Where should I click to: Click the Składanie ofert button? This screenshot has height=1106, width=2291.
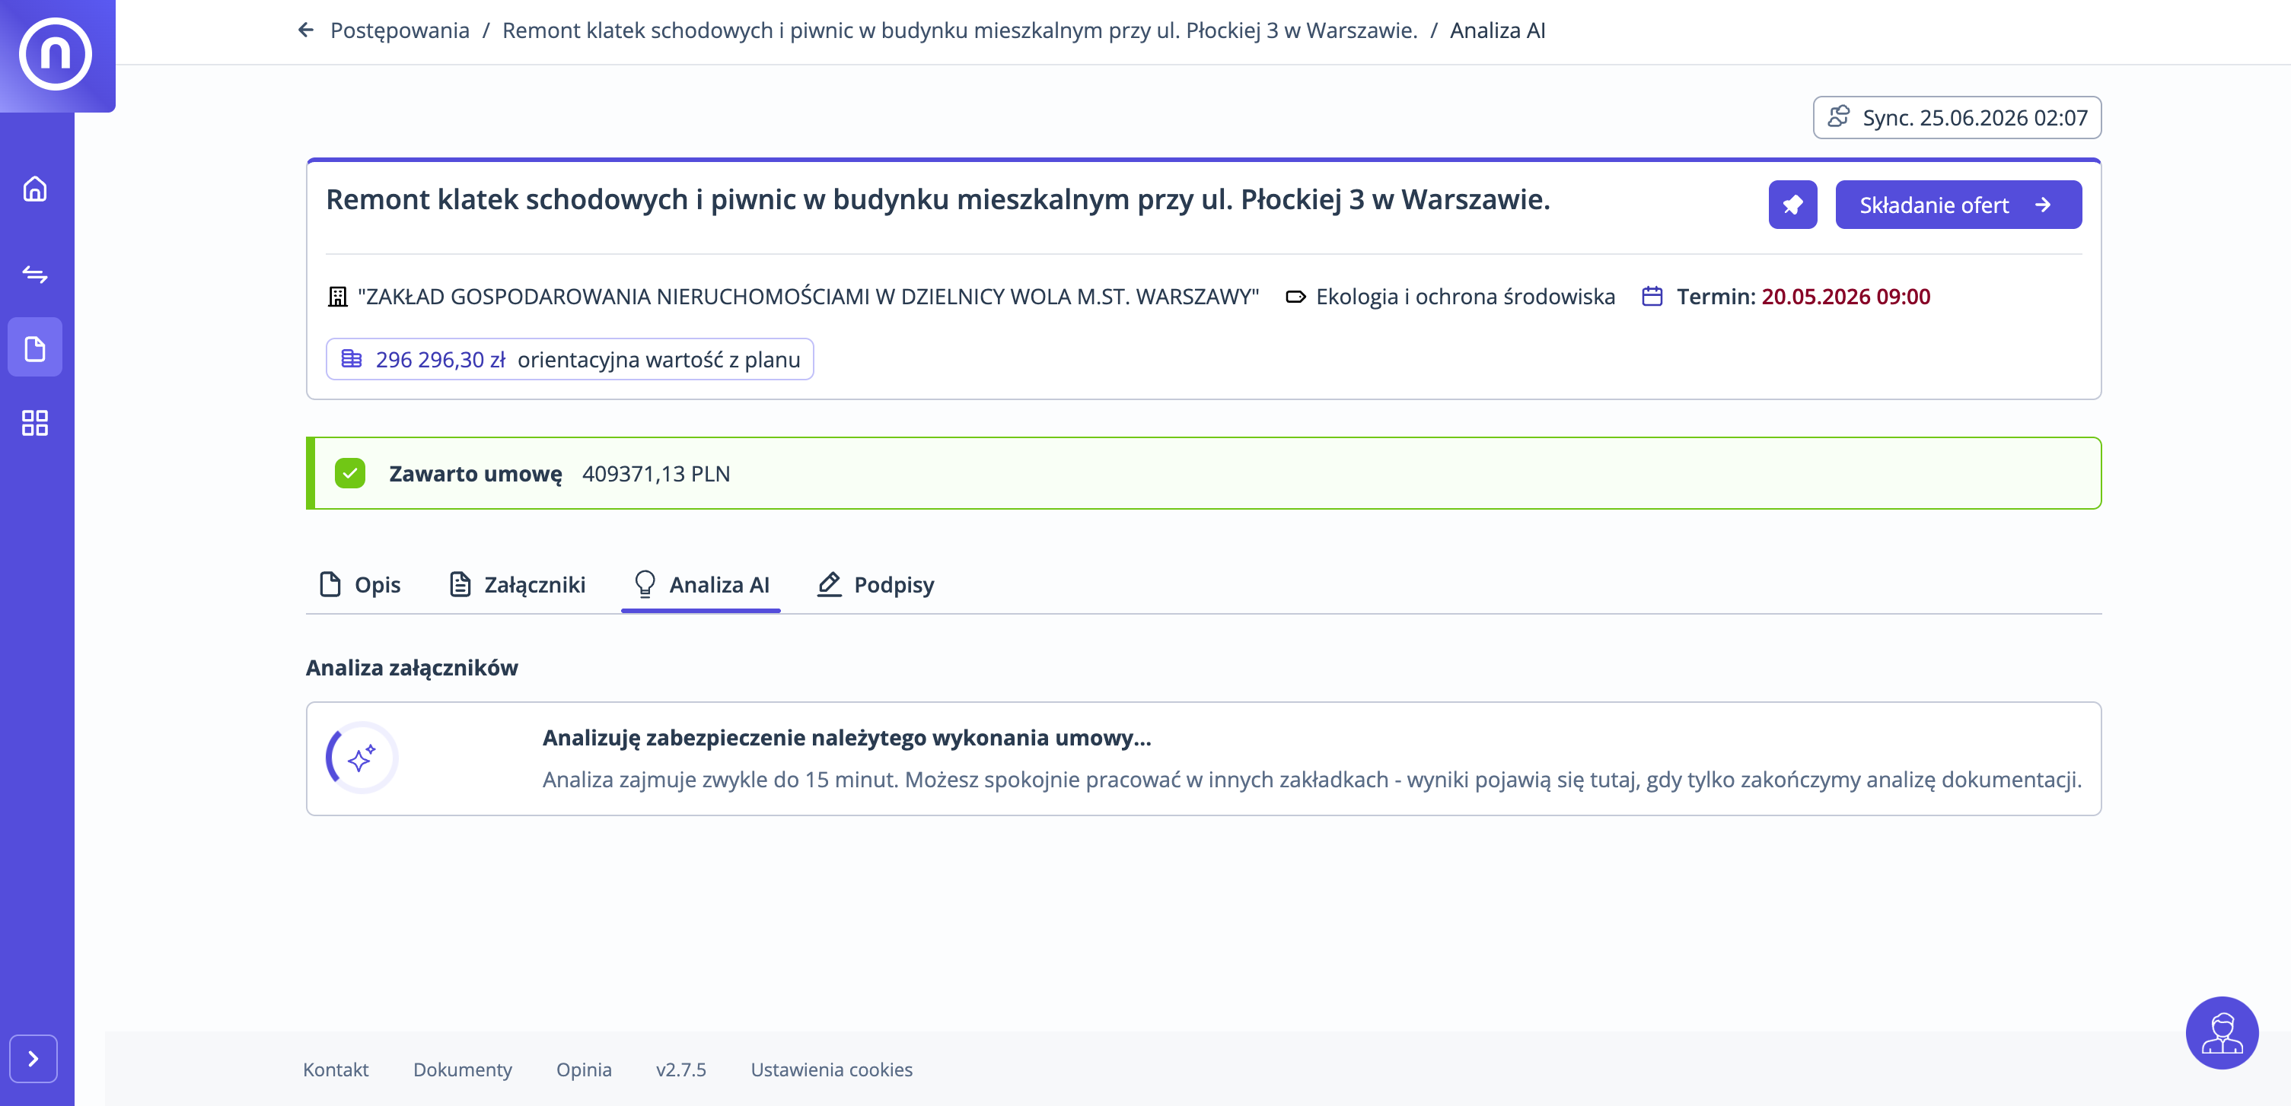click(1958, 205)
